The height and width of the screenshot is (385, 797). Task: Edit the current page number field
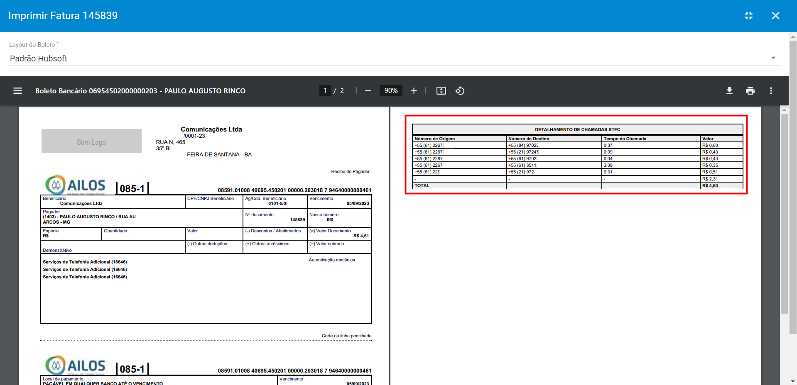(325, 90)
